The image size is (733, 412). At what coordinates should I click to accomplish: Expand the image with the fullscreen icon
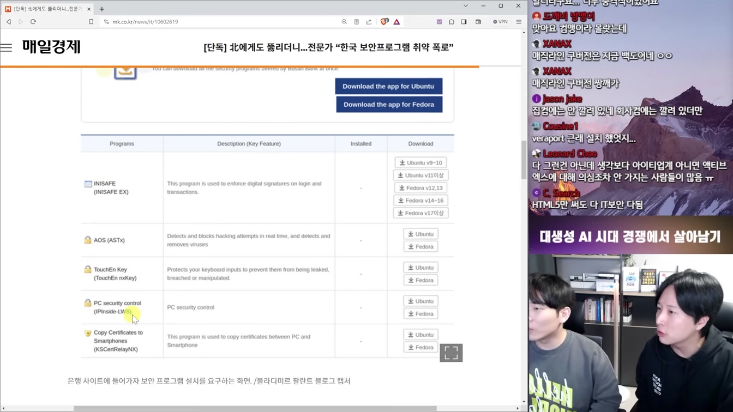451,353
